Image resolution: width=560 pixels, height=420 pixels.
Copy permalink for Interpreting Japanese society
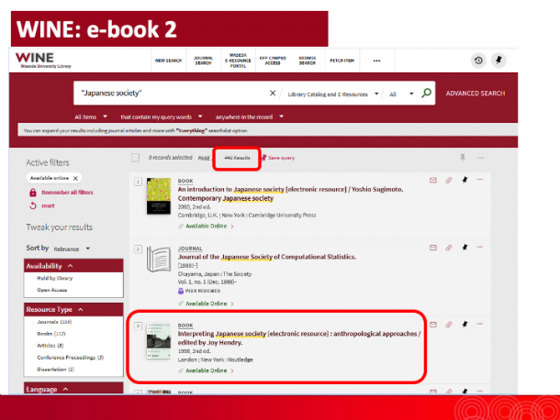(x=449, y=325)
